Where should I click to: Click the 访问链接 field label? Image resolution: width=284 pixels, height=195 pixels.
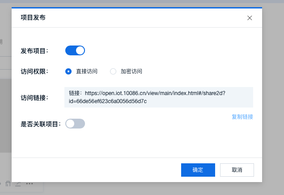pos(34,98)
